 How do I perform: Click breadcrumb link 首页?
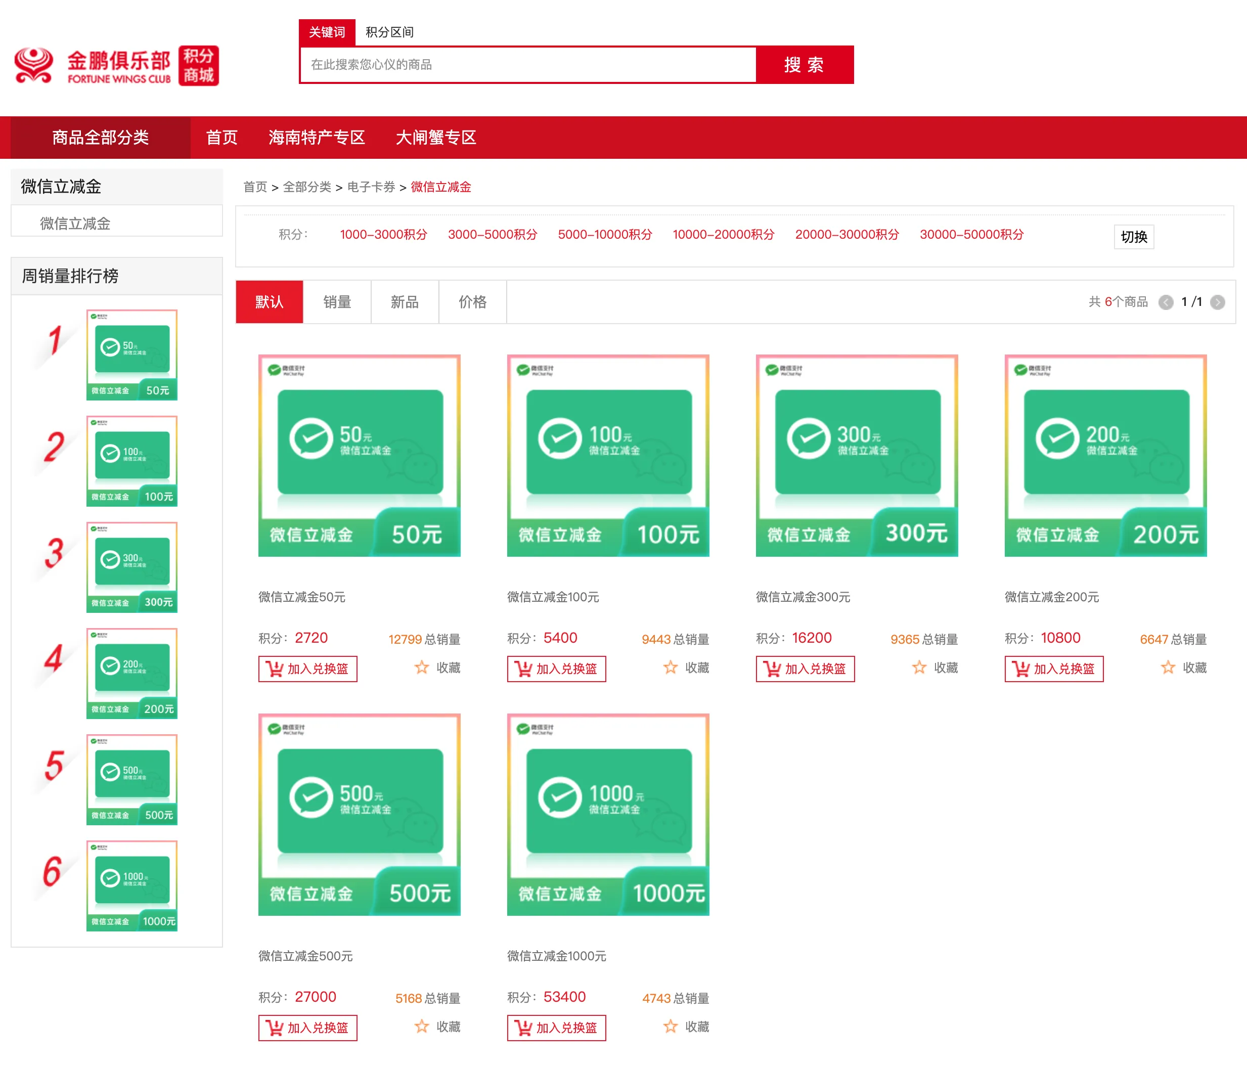[255, 187]
